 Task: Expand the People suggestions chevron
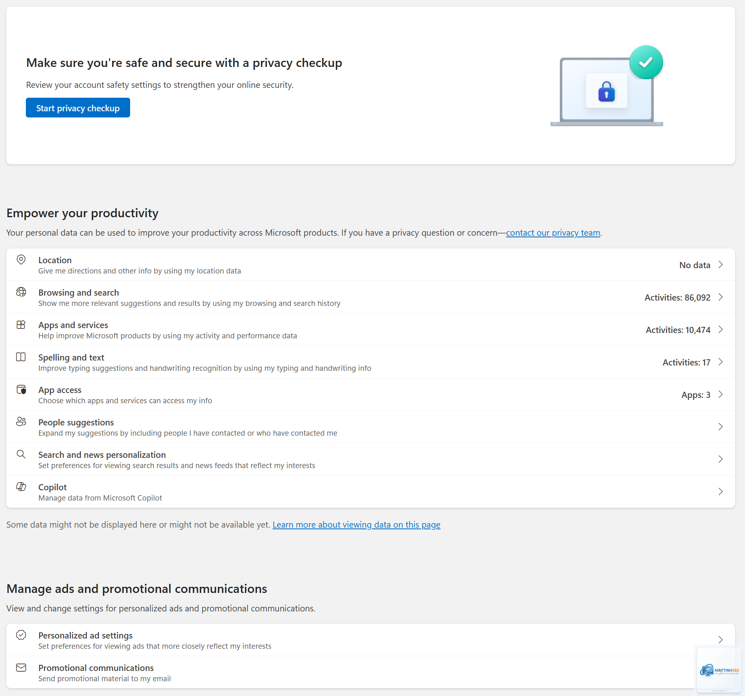pos(720,427)
